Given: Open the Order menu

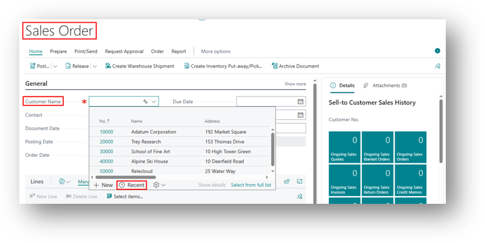Looking at the screenshot, I should coord(157,51).
